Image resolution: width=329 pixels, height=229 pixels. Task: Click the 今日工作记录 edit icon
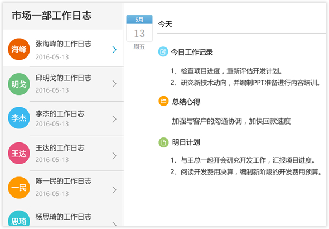click(163, 52)
